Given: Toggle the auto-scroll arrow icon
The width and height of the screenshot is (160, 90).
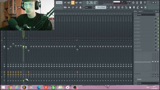Looking at the screenshot, I should (x=69, y=7).
